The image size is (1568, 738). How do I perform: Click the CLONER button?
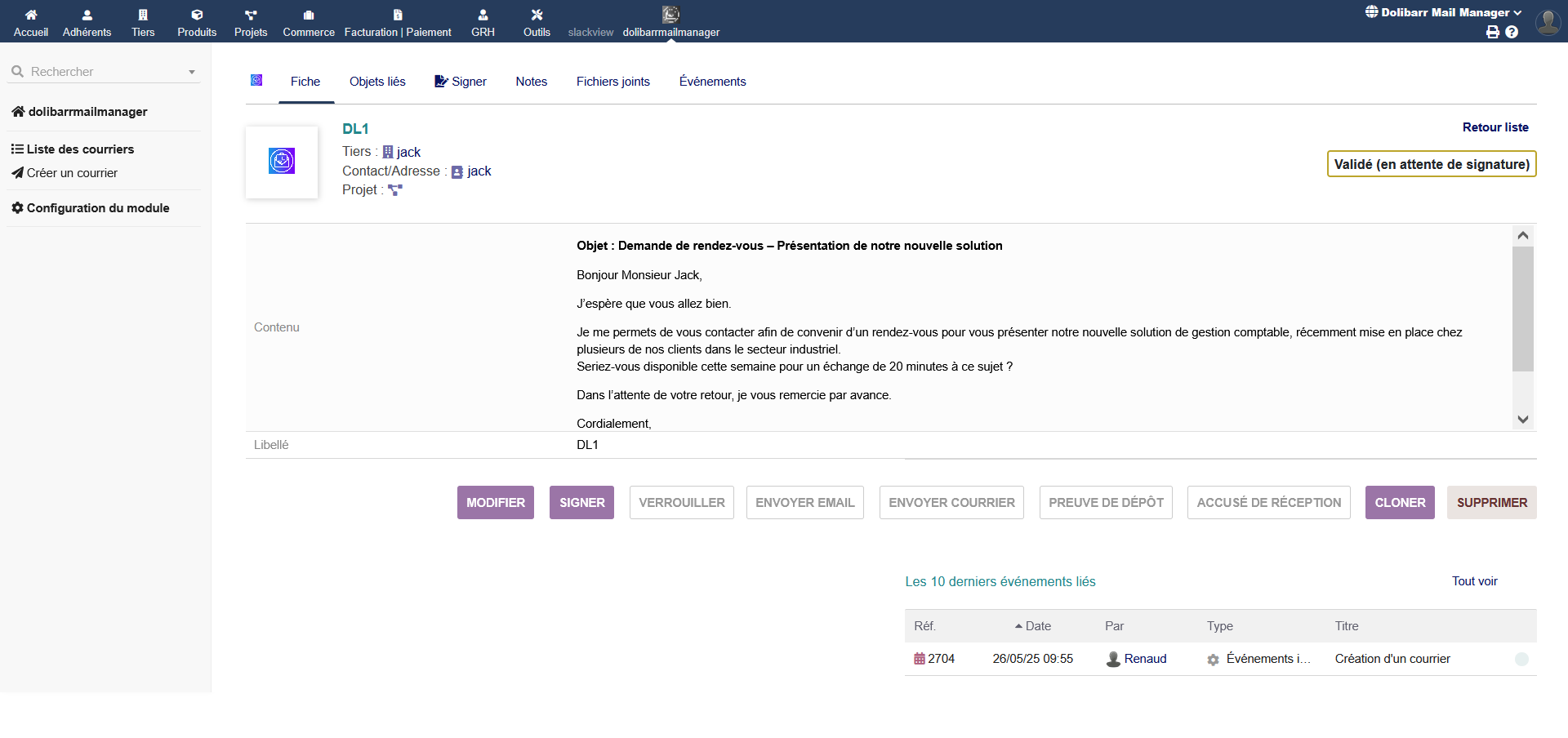click(1400, 503)
